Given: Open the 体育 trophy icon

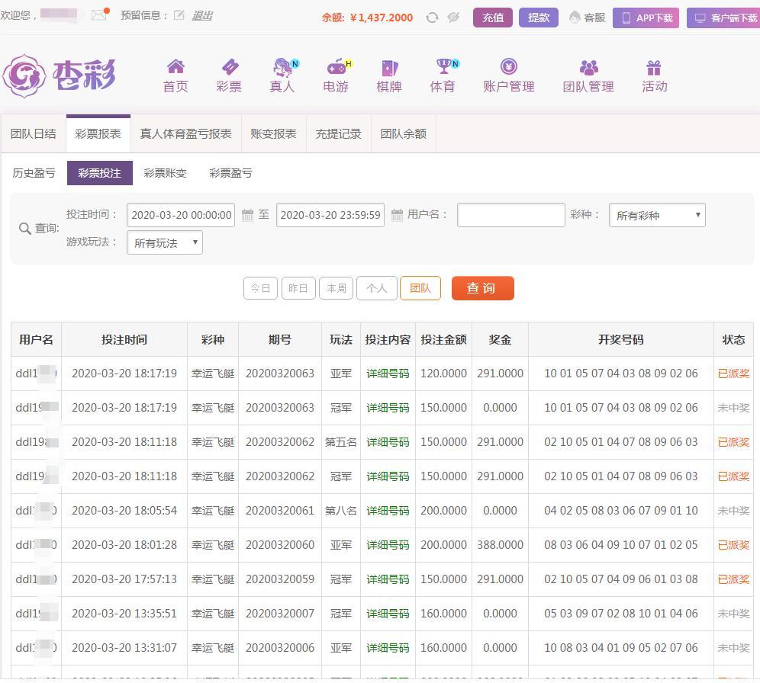Looking at the screenshot, I should coord(443,67).
